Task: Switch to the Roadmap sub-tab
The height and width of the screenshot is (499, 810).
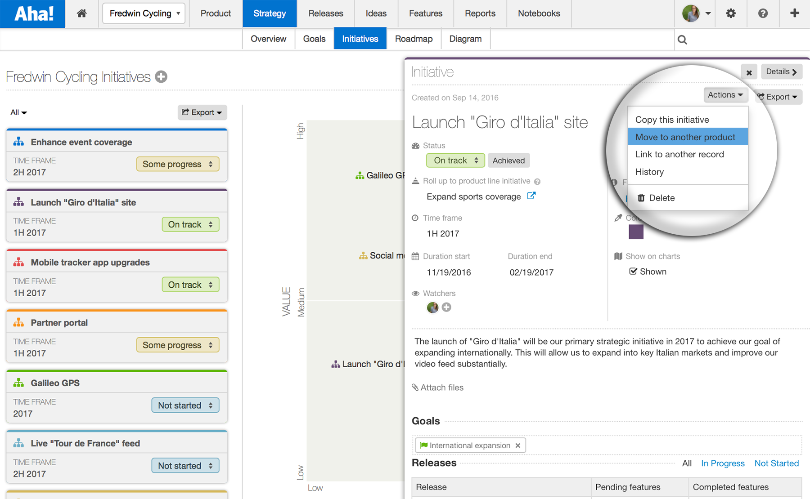Action: [x=414, y=39]
